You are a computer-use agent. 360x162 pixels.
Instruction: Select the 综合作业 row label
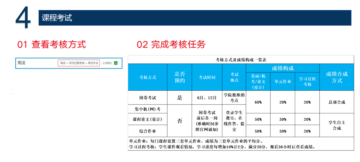click(147, 131)
